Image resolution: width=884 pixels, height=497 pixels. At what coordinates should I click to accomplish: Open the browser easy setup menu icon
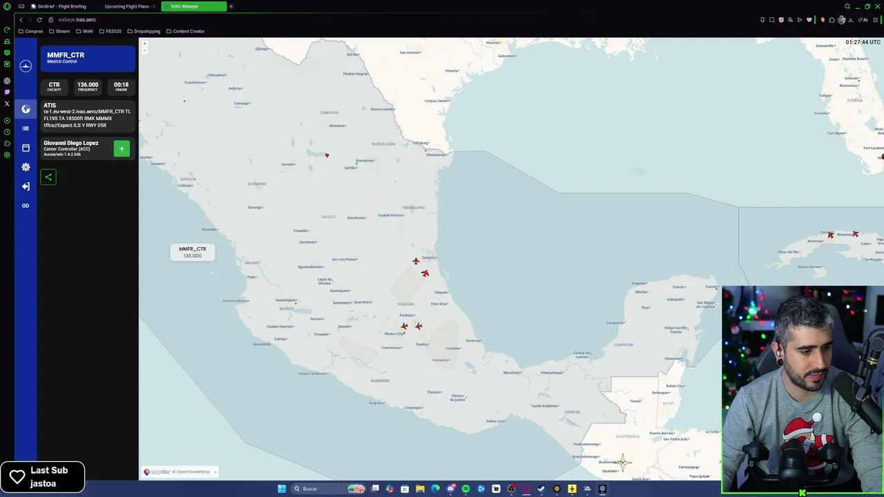point(875,19)
